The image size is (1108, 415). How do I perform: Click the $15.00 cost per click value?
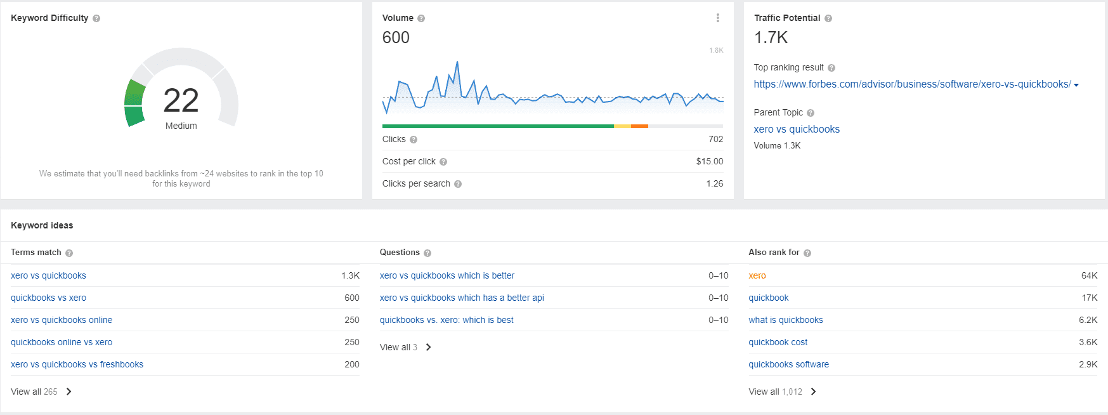710,161
